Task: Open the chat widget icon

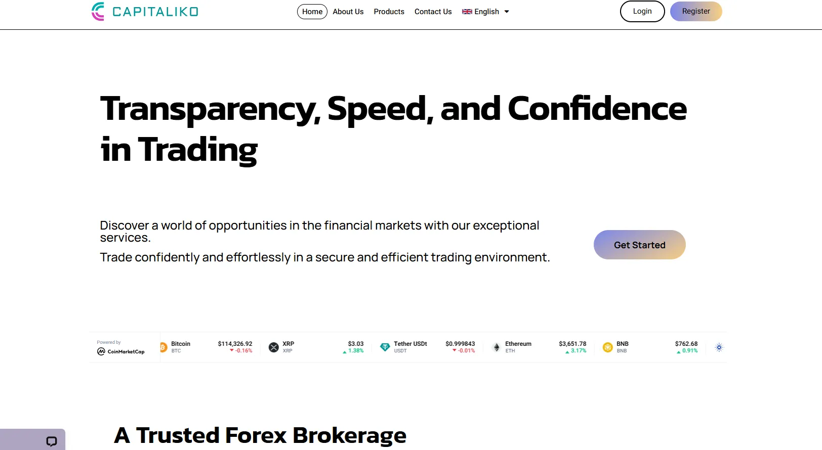Action: (52, 441)
